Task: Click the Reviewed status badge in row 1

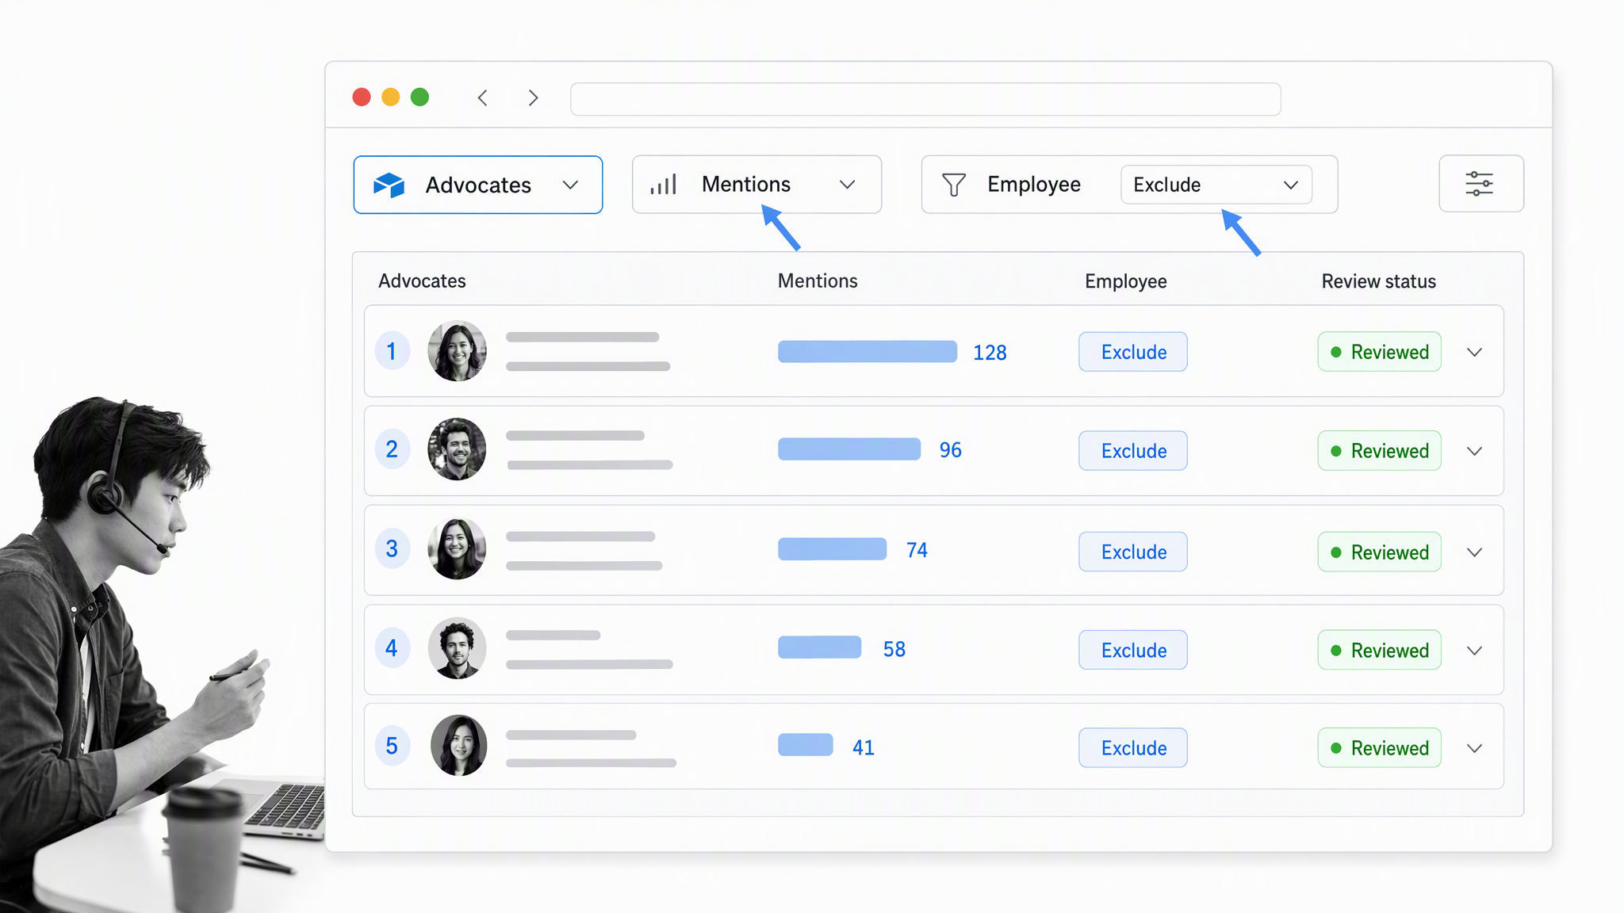Action: [x=1380, y=352]
